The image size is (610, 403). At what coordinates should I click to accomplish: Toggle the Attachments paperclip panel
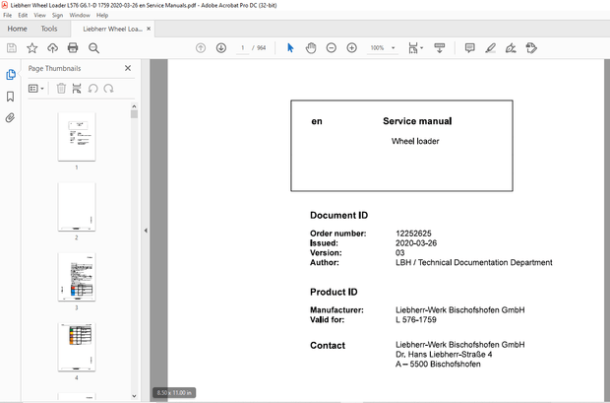(11, 117)
